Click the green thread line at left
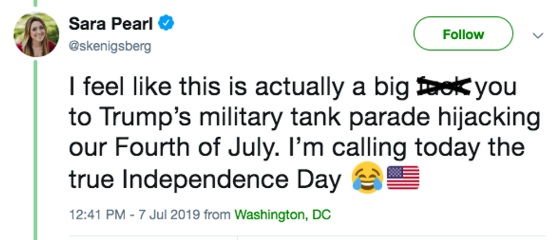The width and height of the screenshot is (552, 240). coord(35,146)
